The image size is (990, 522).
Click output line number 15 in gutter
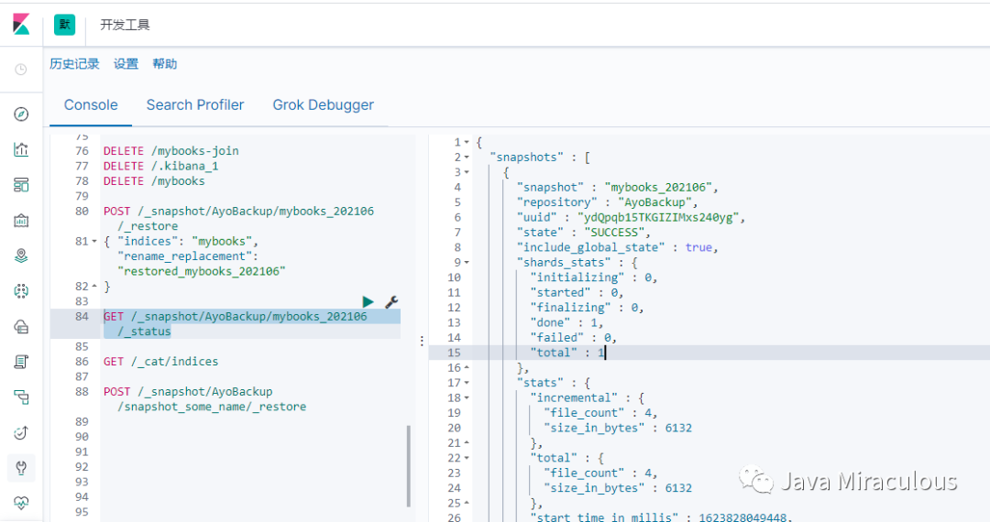click(x=454, y=353)
